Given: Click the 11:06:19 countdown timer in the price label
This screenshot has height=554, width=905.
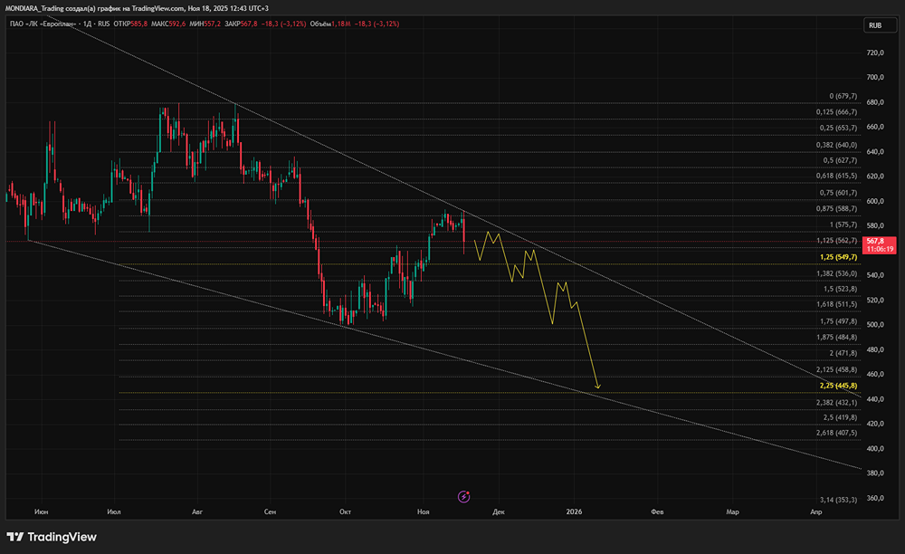Looking at the screenshot, I should tap(881, 249).
